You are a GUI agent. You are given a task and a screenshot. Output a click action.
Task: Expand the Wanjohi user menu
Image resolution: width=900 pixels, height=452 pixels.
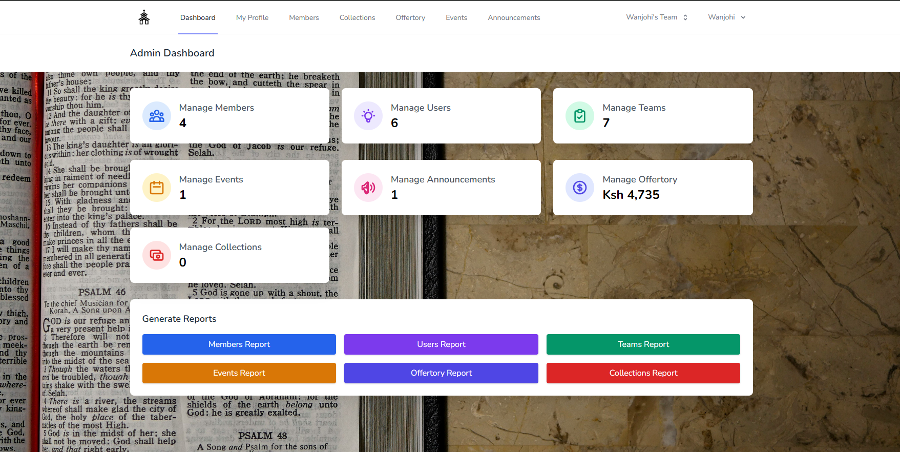727,17
